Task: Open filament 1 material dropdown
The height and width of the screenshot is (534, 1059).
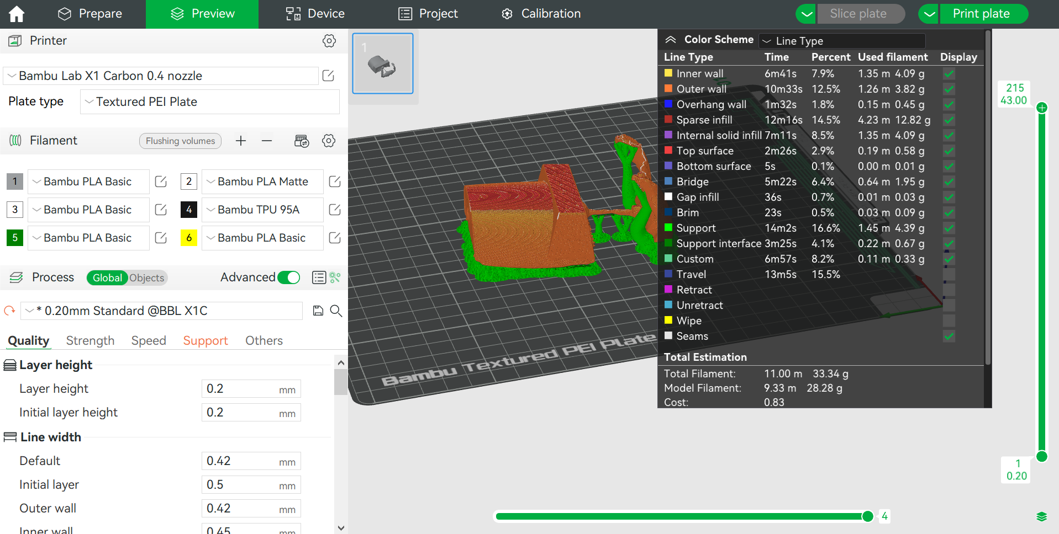Action: (88, 181)
